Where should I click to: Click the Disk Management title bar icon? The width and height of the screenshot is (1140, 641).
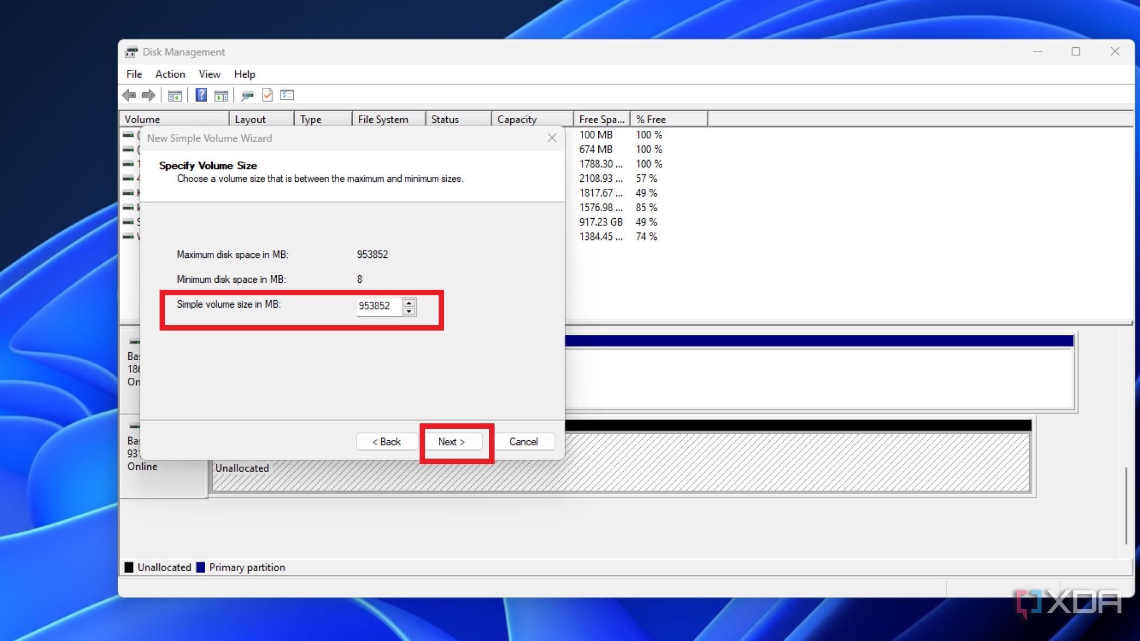(131, 52)
